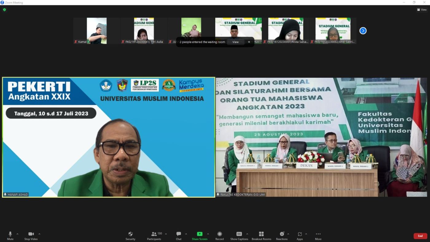Click muted mic icon beside Fitri Aulia

pos(123,42)
